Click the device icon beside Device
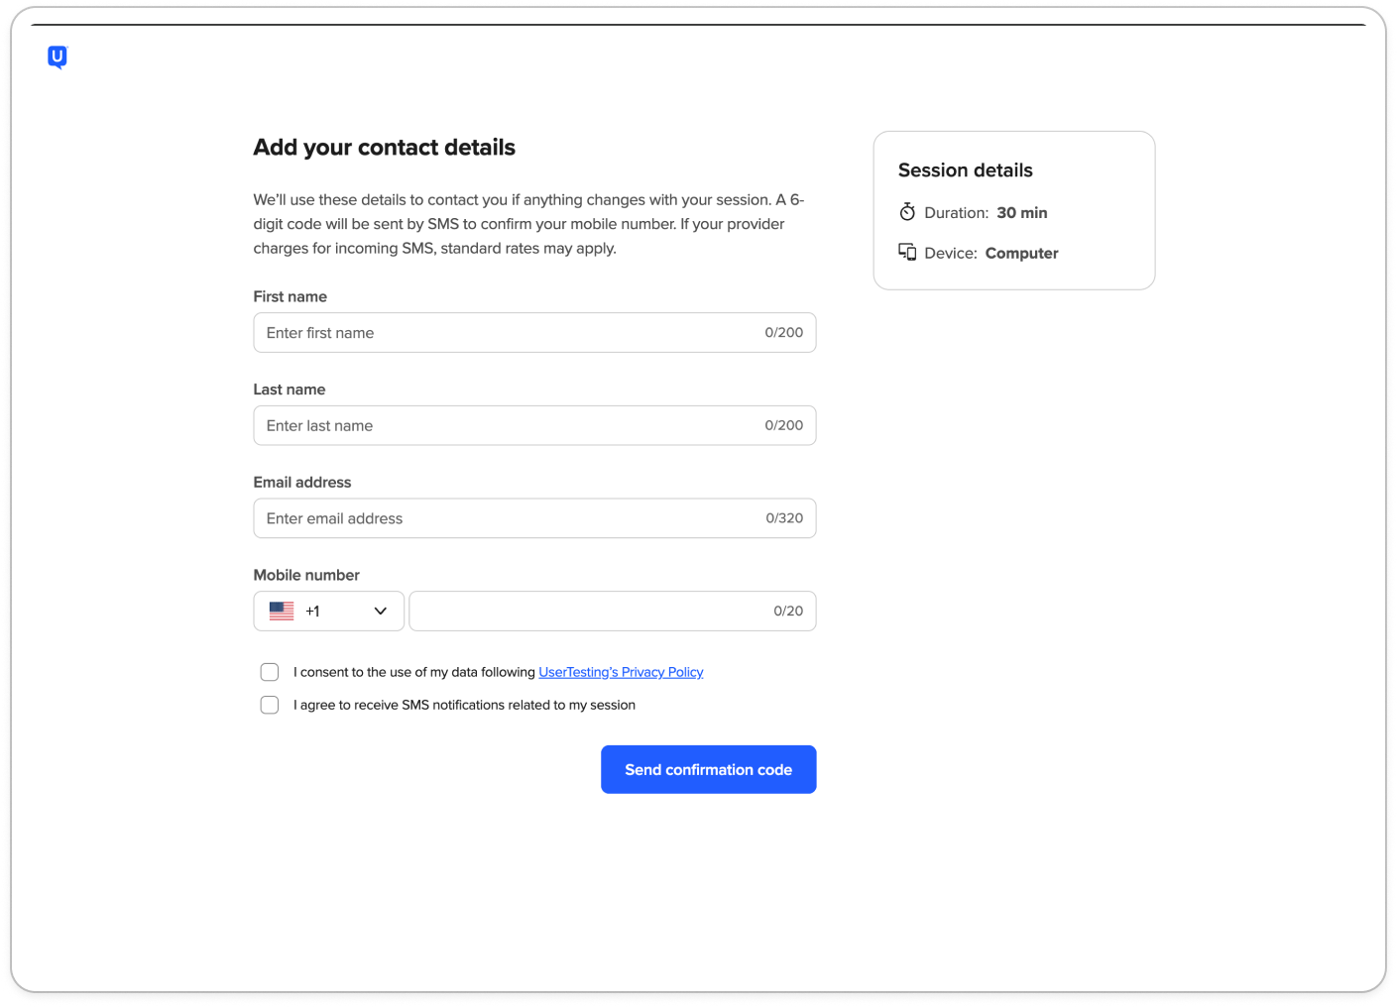The height and width of the screenshot is (1007, 1397). pyautogui.click(x=907, y=253)
